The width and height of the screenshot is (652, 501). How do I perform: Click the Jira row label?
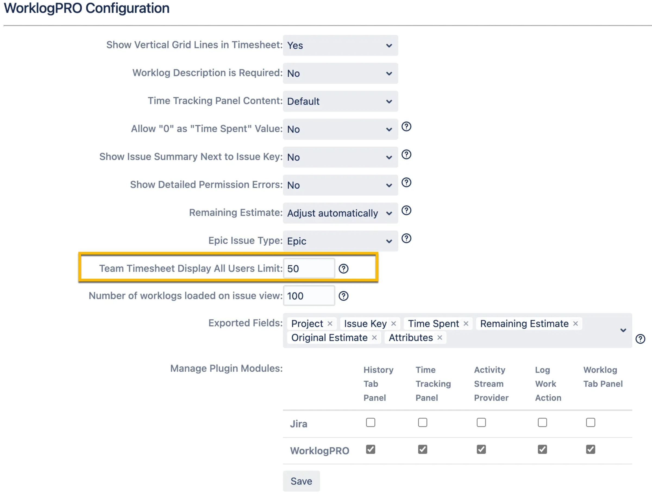pyautogui.click(x=299, y=424)
